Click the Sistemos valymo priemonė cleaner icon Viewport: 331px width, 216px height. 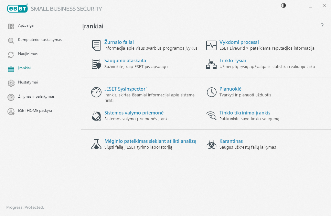pos(96,116)
